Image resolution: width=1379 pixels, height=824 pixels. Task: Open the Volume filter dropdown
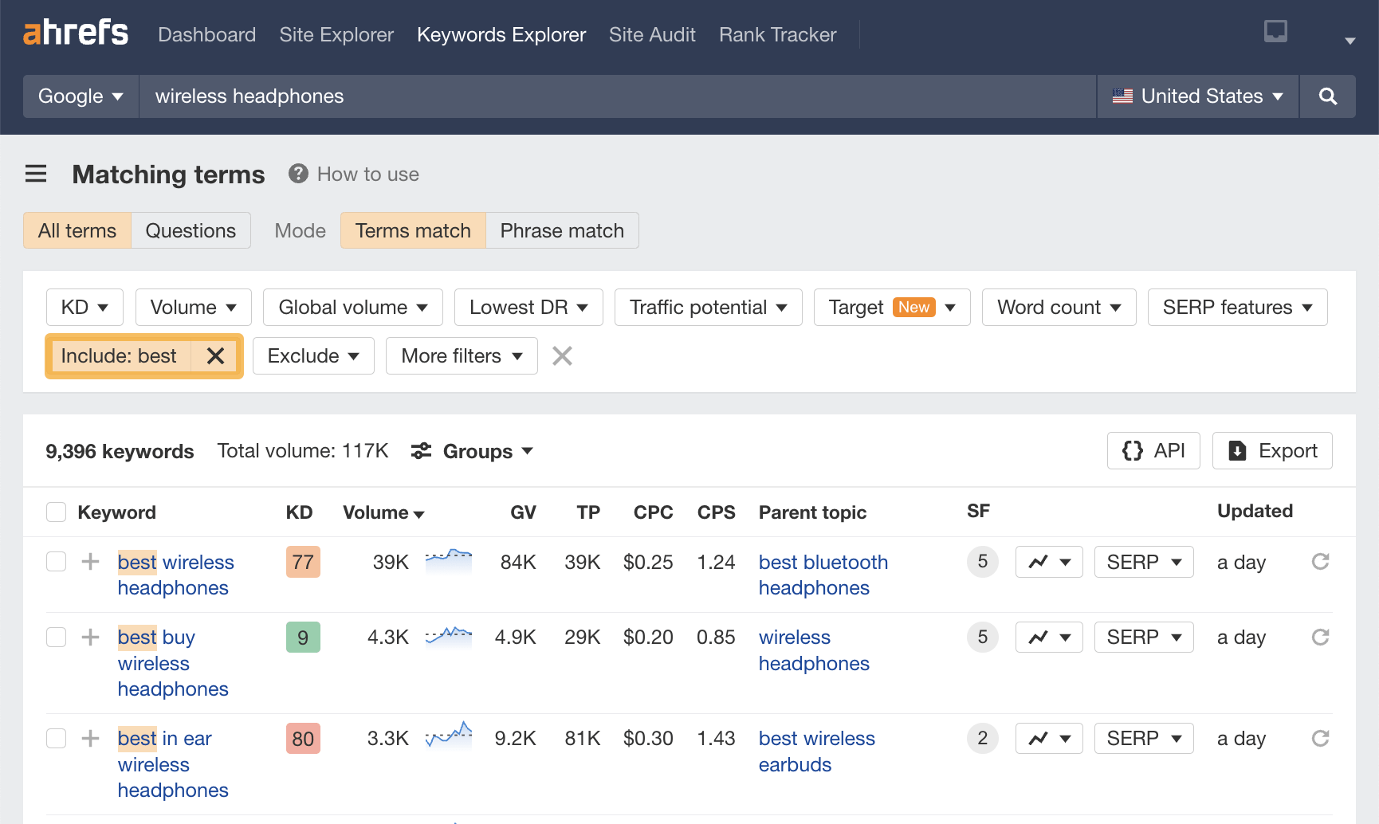(193, 307)
